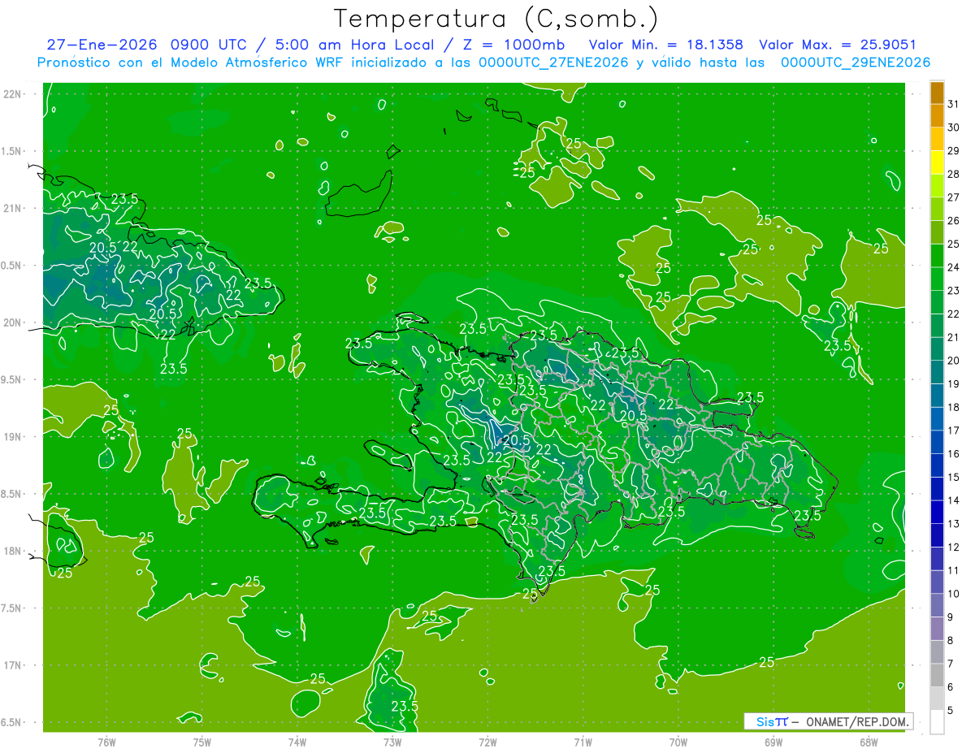Click the '19N' latitude label

[x=12, y=437]
